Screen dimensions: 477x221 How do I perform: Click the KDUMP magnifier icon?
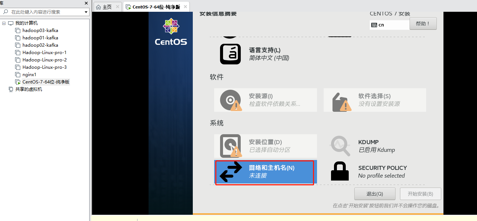(x=340, y=146)
